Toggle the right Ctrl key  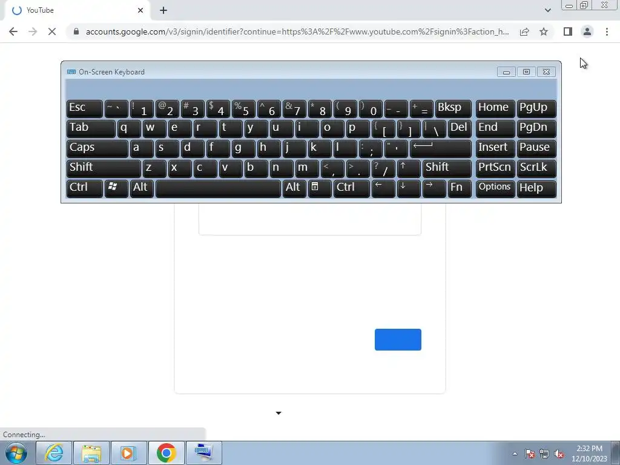point(352,188)
